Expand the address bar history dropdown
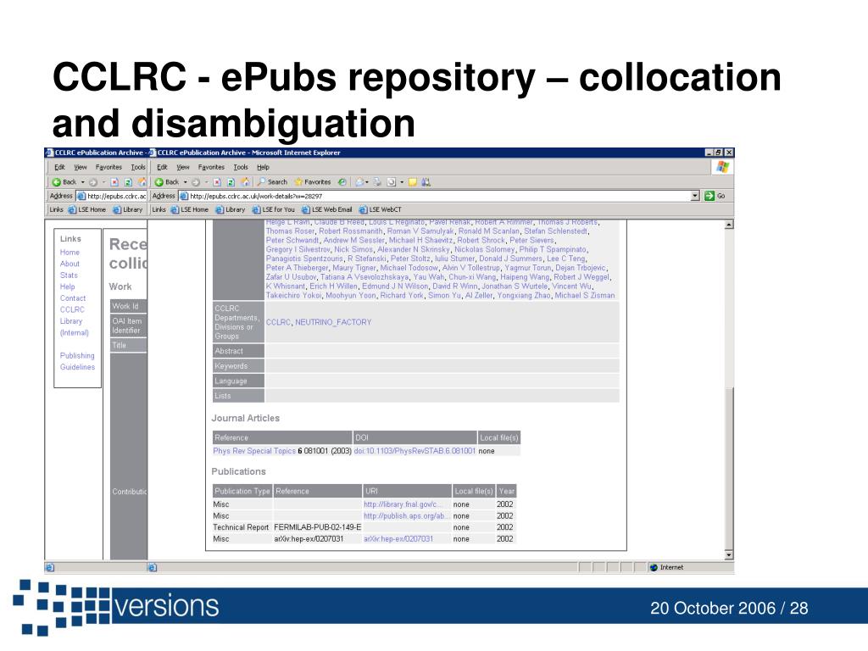 coord(695,196)
